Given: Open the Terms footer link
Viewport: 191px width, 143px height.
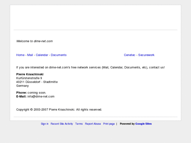Looking at the screenshot, I should click(79, 124).
